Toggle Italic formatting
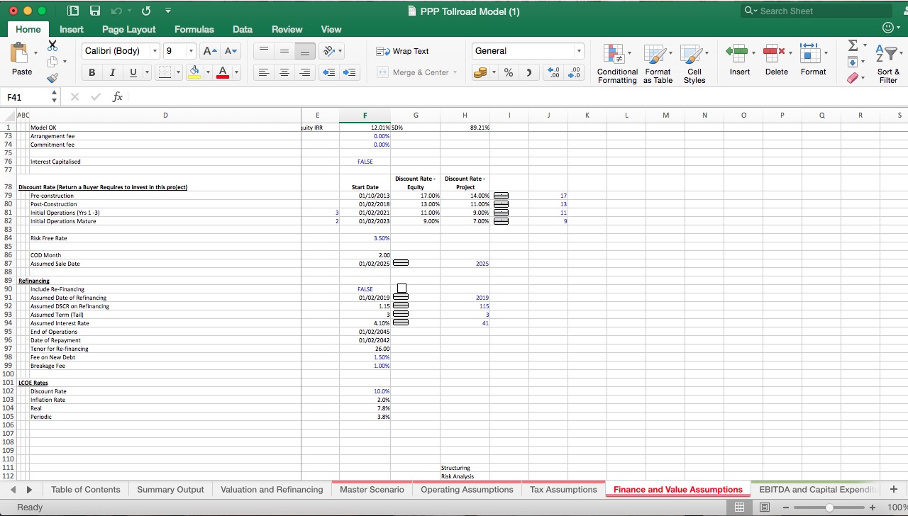This screenshot has width=908, height=516. click(112, 72)
